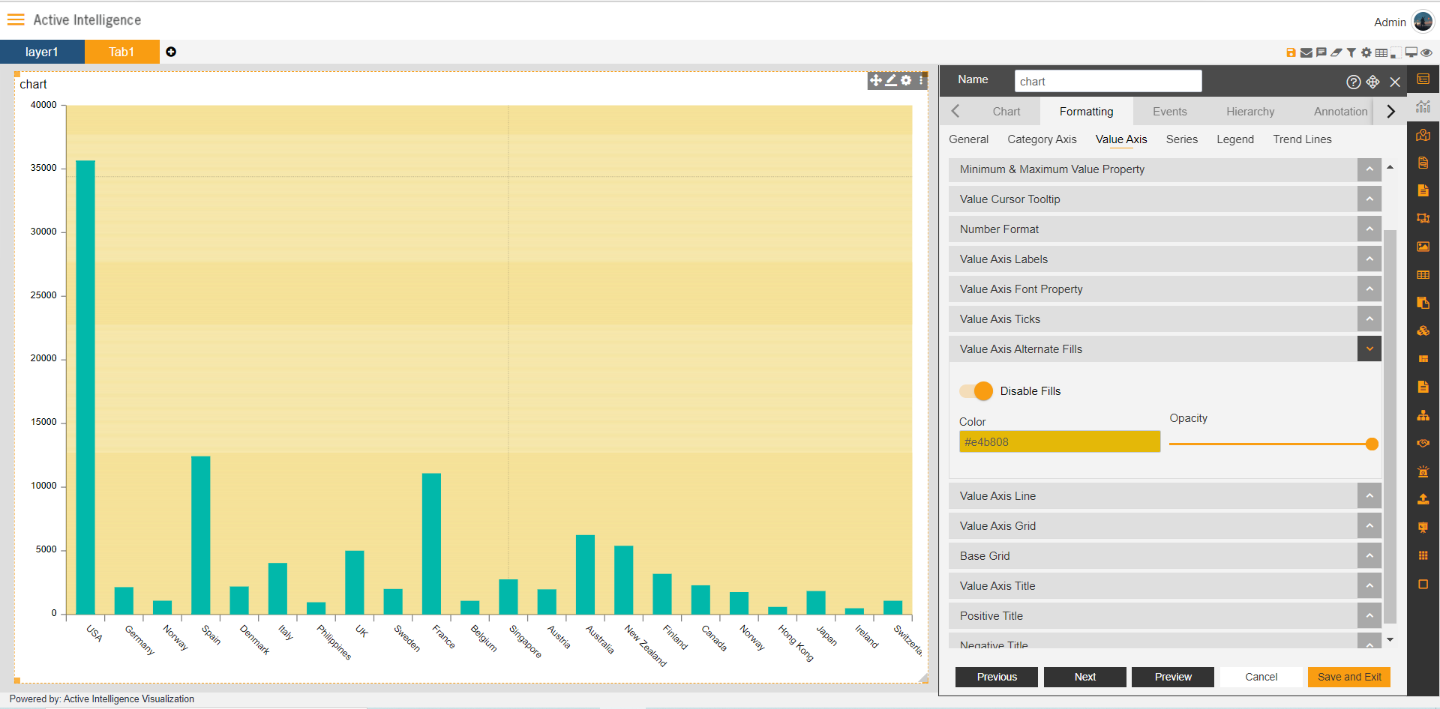The image size is (1440, 709).
Task: Click the Cancel button
Action: point(1261,677)
